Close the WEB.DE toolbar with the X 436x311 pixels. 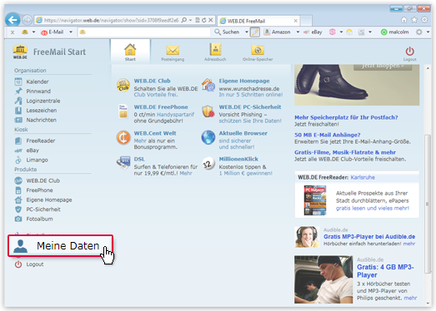13,32
